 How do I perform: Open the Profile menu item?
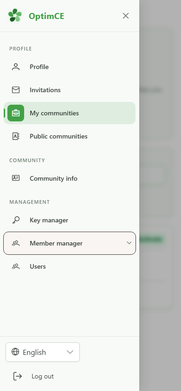(70, 67)
